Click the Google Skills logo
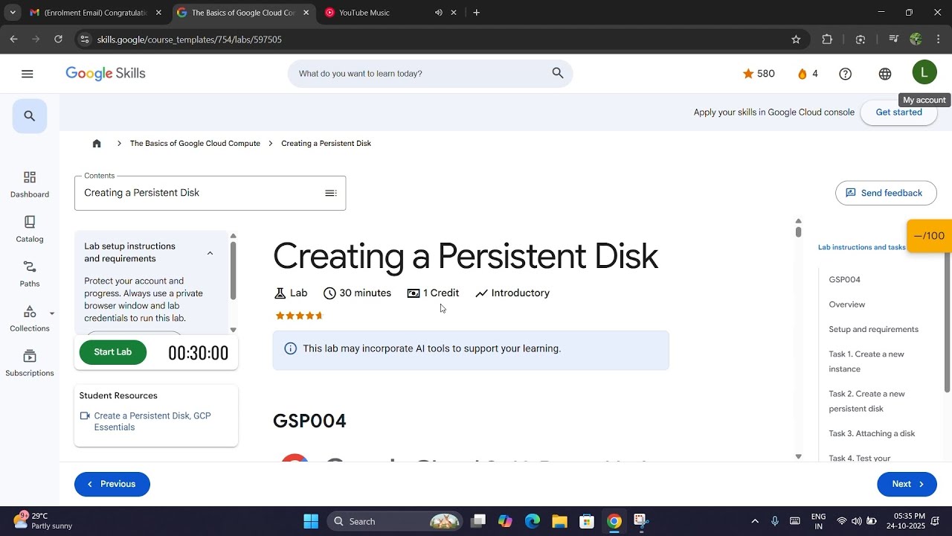 point(106,74)
